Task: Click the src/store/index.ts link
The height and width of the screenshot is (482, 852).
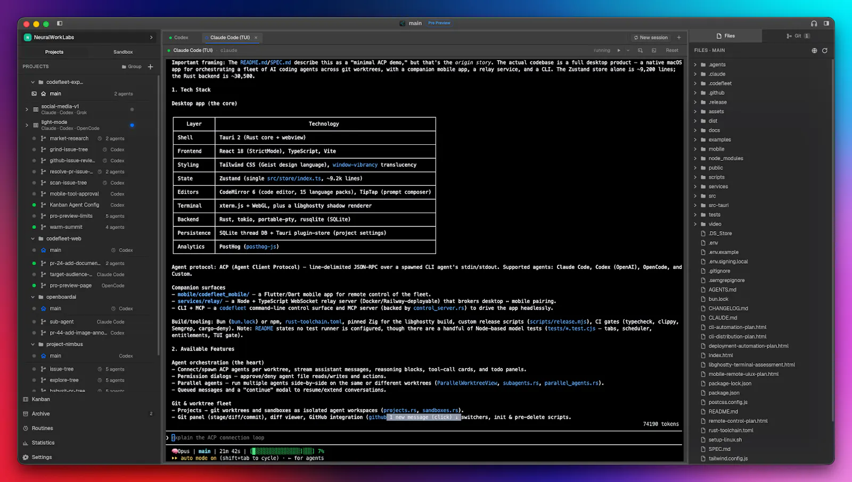Action: 294,179
